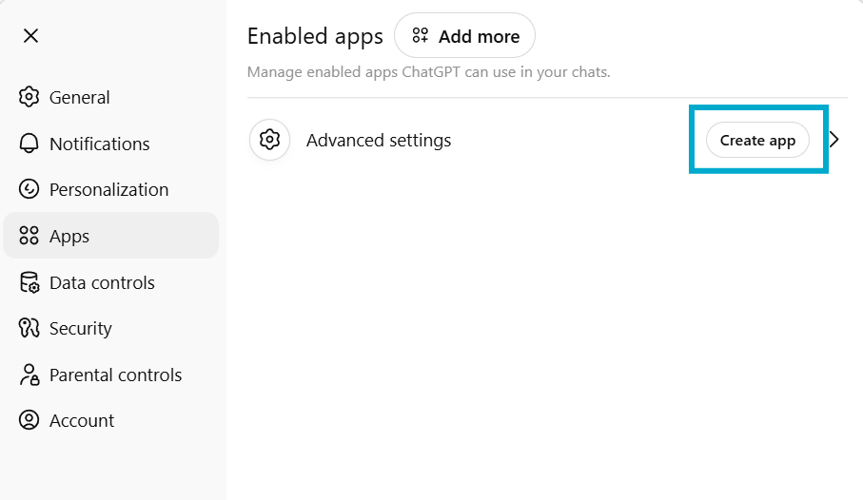
Task: Click the Personalization sidebar icon
Action: coord(29,189)
